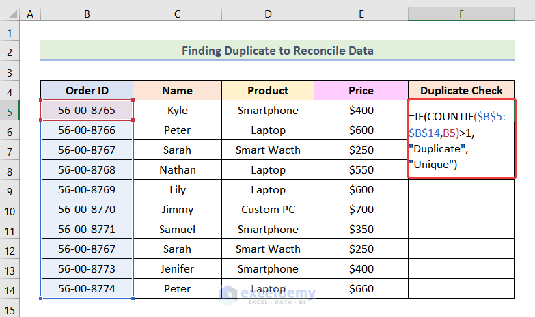Select row 12 header
Image resolution: width=535 pixels, height=317 pixels.
coord(10,249)
